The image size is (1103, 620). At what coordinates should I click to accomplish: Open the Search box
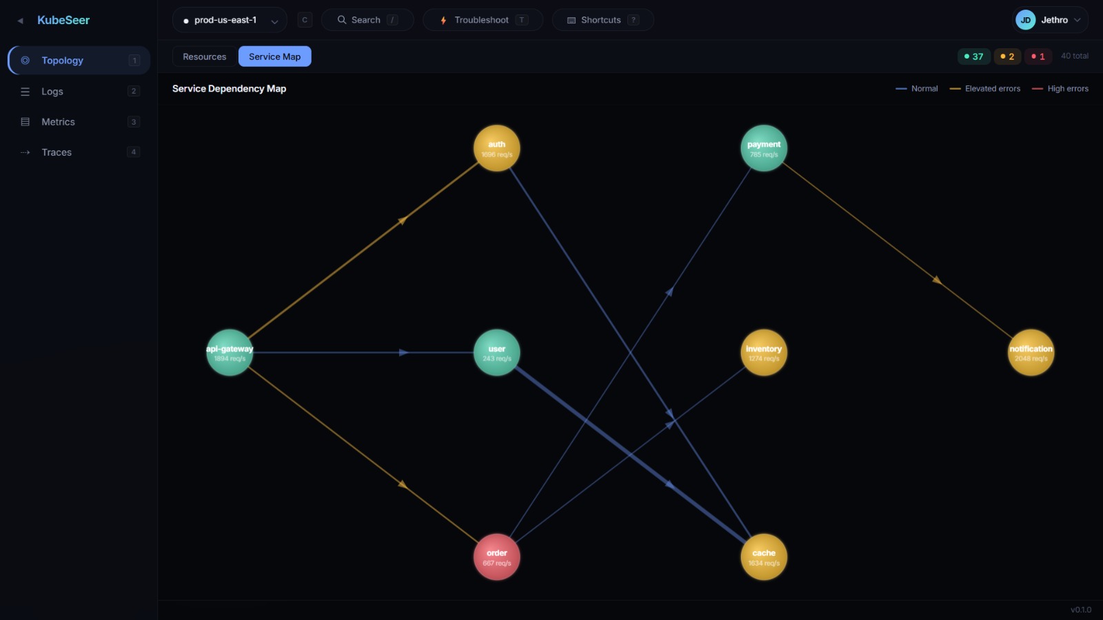click(367, 20)
